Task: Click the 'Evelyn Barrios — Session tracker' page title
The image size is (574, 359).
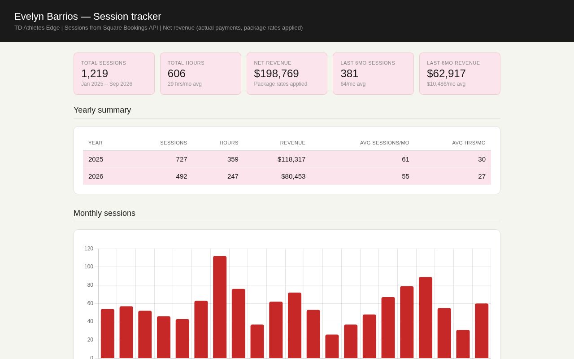Action: click(88, 17)
